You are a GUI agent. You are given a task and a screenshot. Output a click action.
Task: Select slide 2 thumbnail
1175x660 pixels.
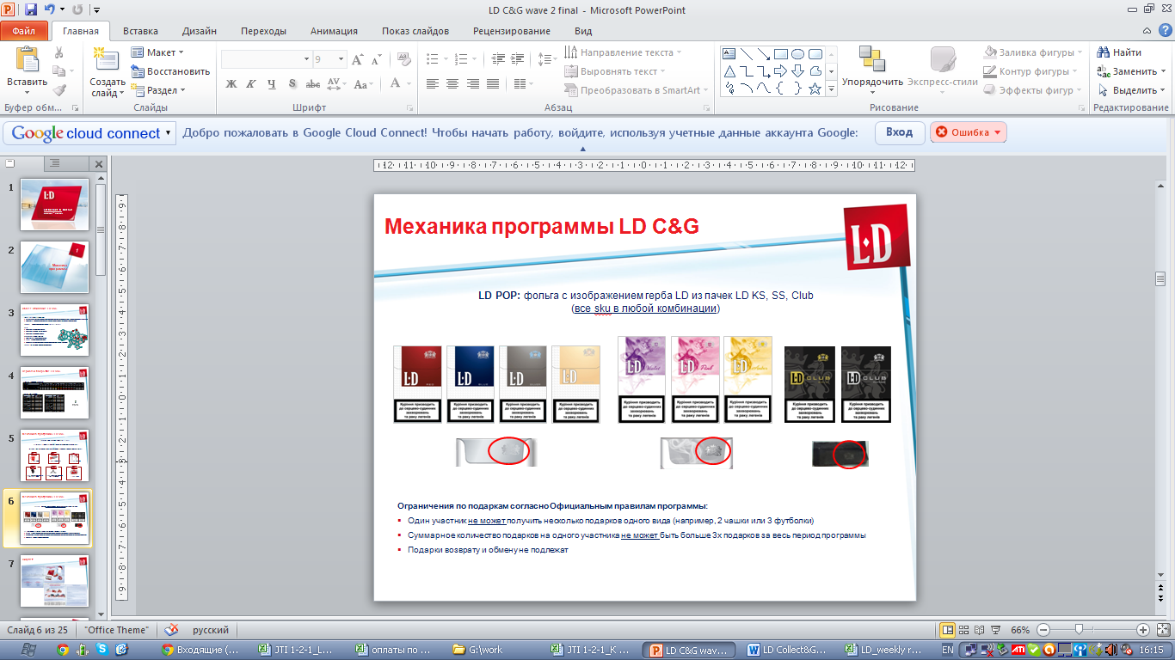pos(55,267)
